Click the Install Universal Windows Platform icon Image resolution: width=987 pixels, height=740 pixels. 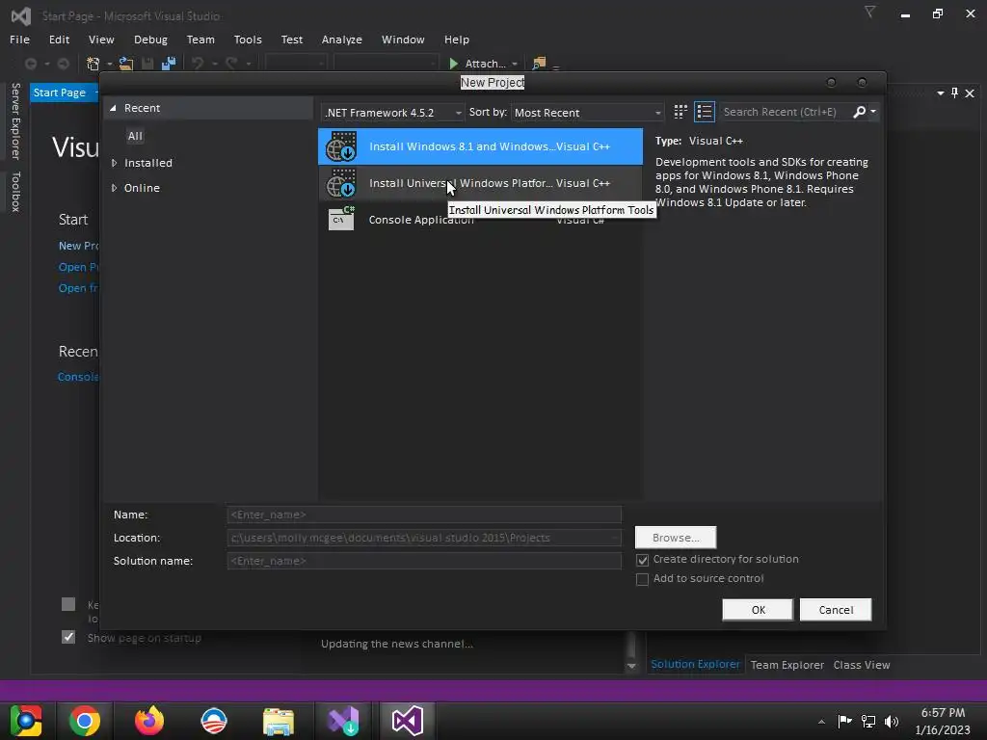(341, 183)
